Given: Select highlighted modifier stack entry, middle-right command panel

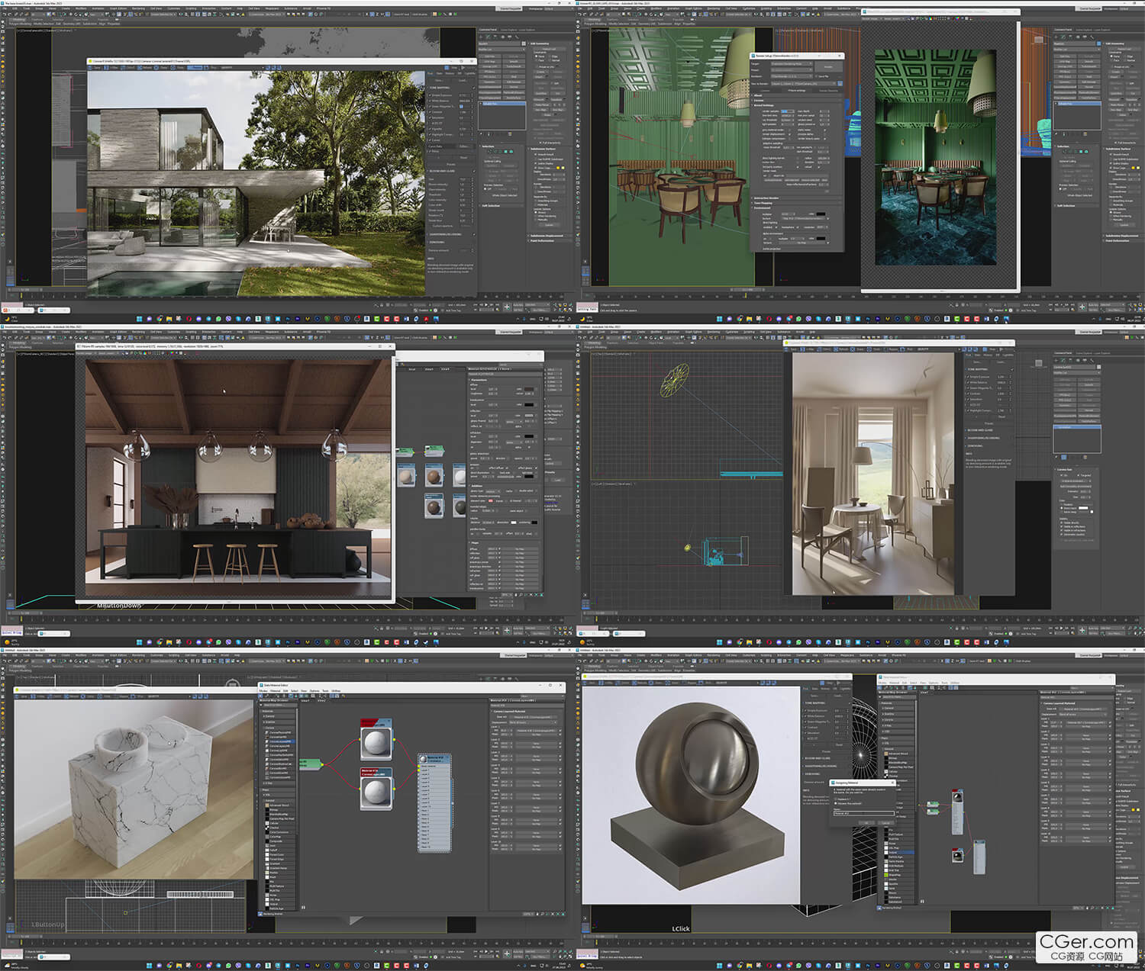Looking at the screenshot, I should (1077, 427).
